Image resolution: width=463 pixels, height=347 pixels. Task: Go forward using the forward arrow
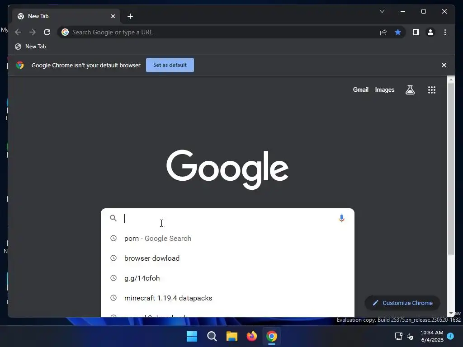[33, 32]
